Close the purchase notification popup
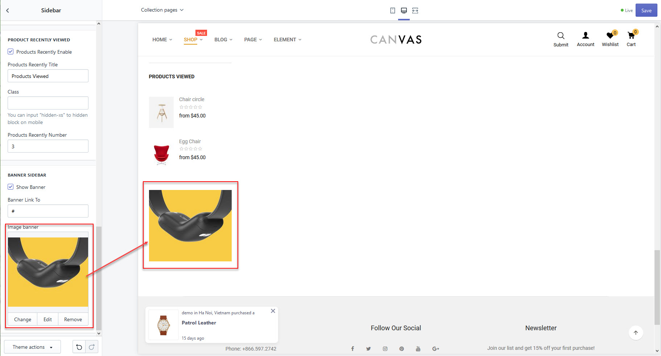This screenshot has height=356, width=661. [x=273, y=311]
